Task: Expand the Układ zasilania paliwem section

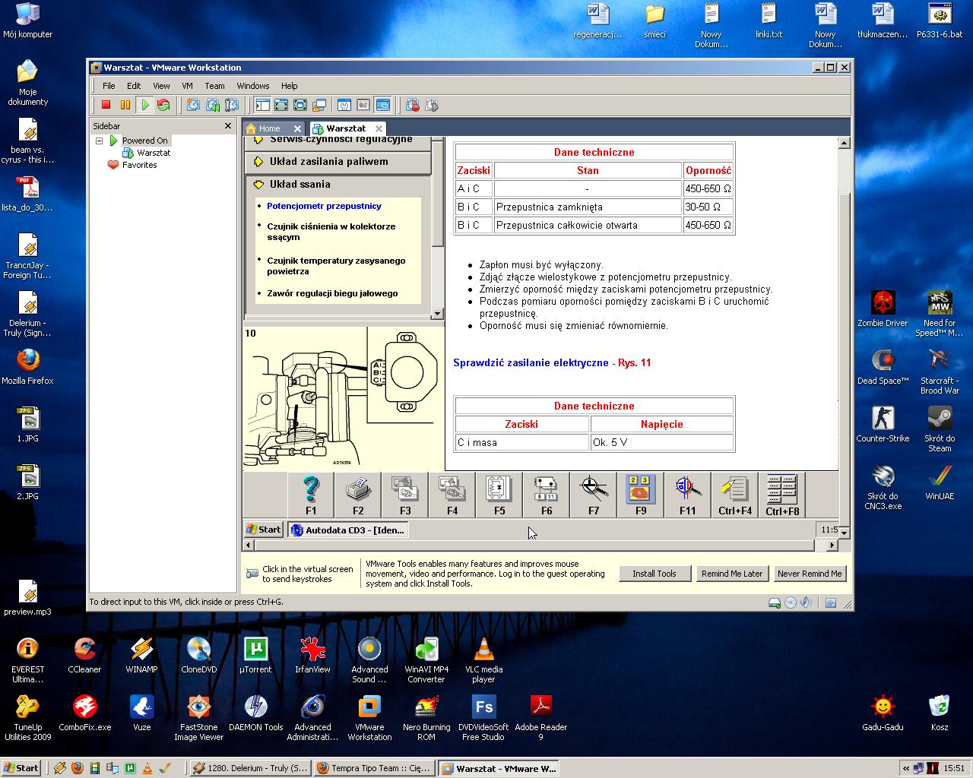Action: pos(328,162)
